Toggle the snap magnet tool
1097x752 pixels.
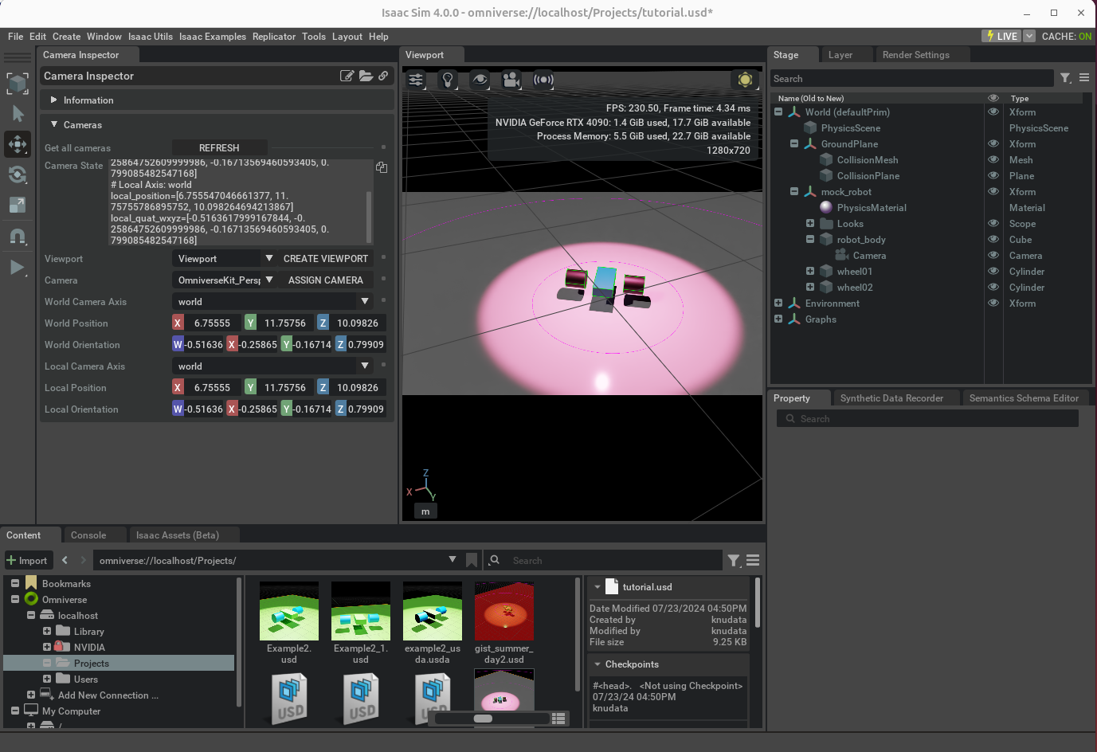(18, 236)
